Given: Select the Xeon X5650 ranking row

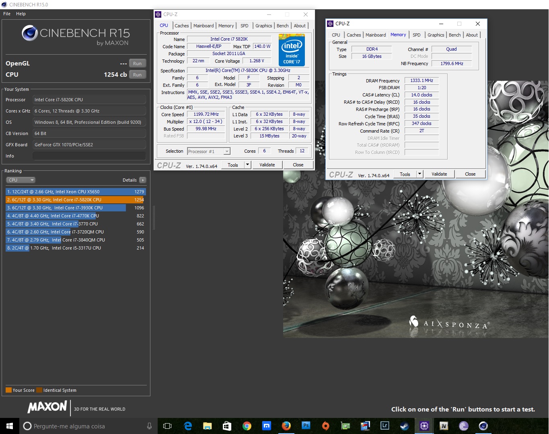Looking at the screenshot, I should pyautogui.click(x=76, y=192).
